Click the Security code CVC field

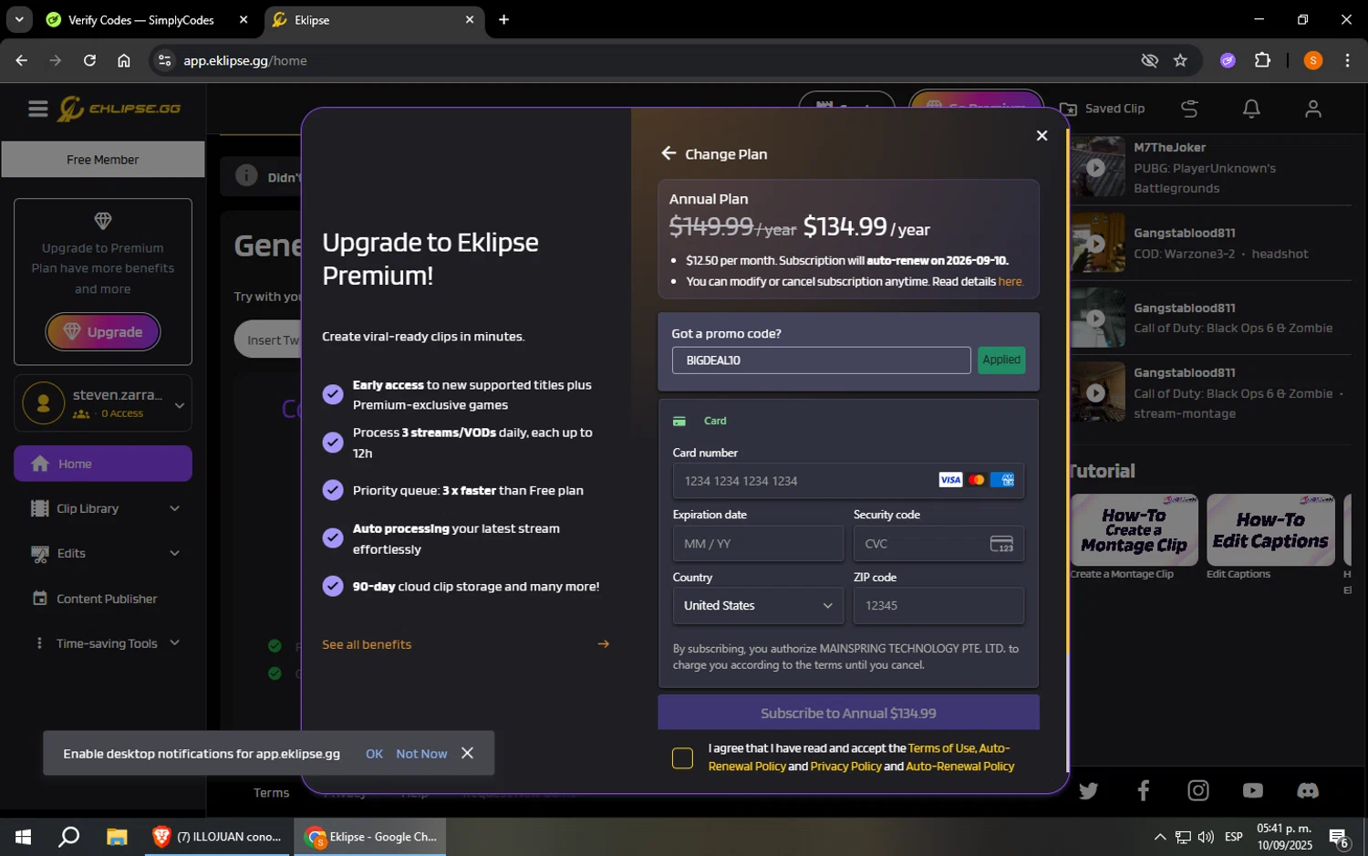(938, 544)
